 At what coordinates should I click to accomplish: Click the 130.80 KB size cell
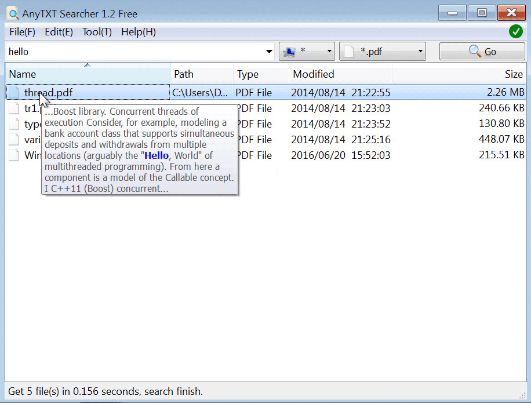pos(501,124)
